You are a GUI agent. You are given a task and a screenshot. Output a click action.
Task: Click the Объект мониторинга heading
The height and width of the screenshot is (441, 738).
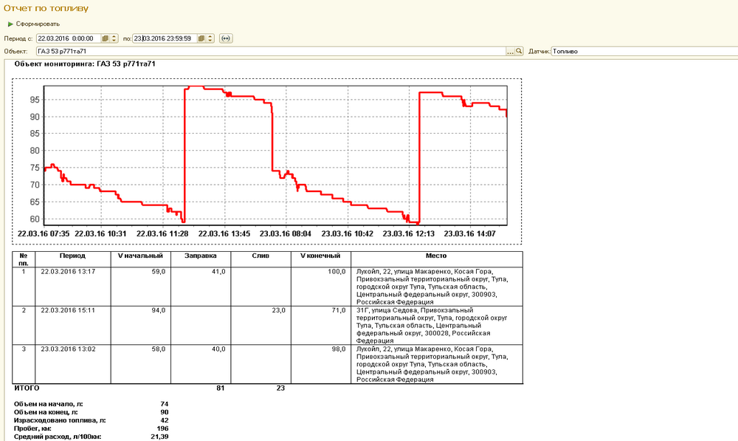85,64
